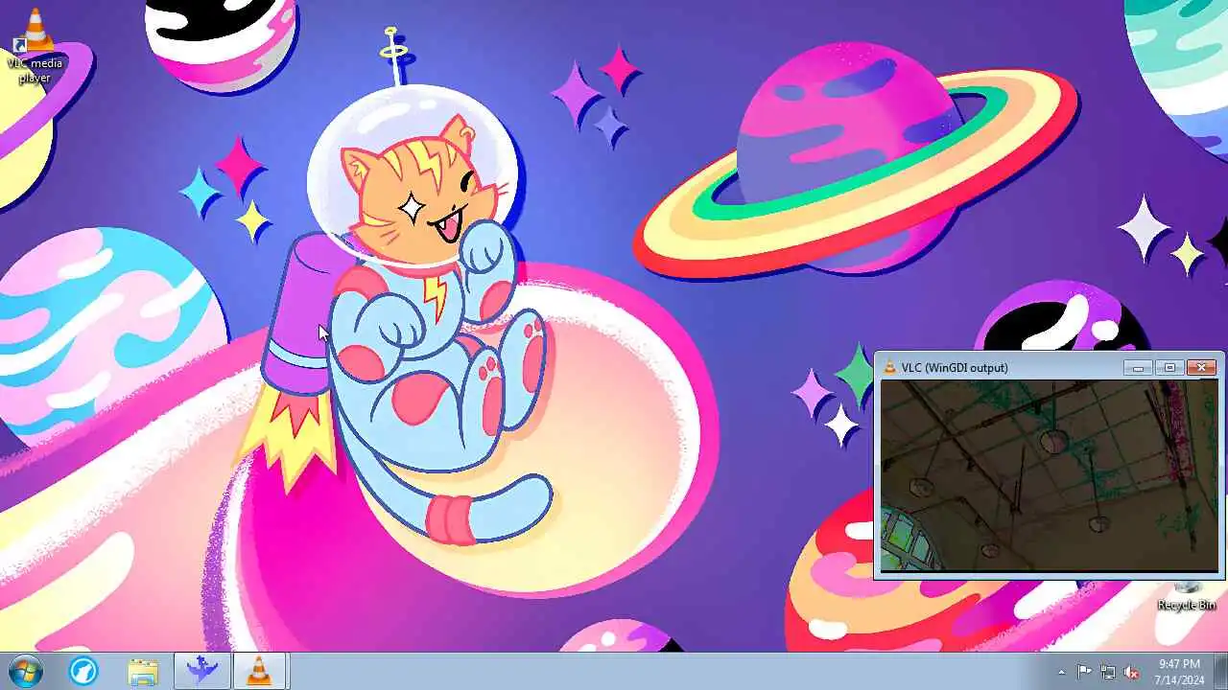Click the VLC cone icon in window title
This screenshot has width=1228, height=690.
[889, 367]
